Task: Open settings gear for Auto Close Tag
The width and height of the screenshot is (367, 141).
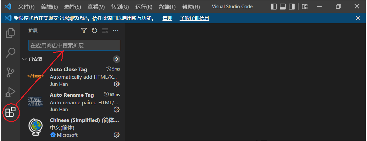Action: pos(117,84)
